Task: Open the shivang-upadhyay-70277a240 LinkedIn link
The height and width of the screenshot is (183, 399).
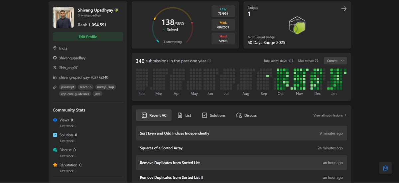Action: tap(83, 77)
